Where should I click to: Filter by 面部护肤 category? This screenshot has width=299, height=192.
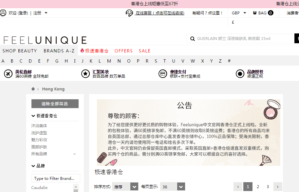point(39,147)
